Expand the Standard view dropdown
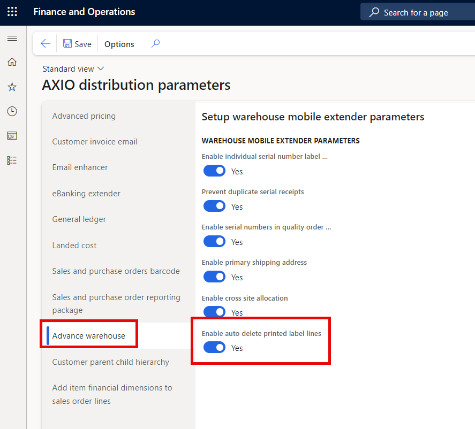Image resolution: width=475 pixels, height=429 pixels. (x=73, y=69)
